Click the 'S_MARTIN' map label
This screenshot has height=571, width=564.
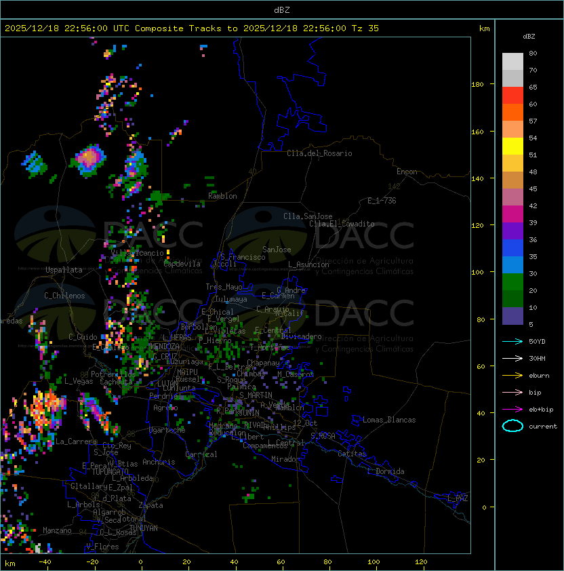click(x=256, y=395)
